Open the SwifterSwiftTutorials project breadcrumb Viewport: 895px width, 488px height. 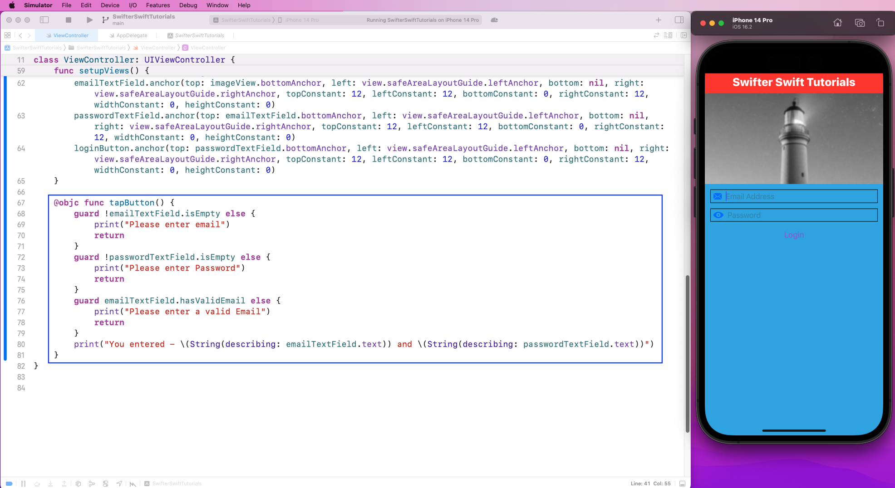33,48
